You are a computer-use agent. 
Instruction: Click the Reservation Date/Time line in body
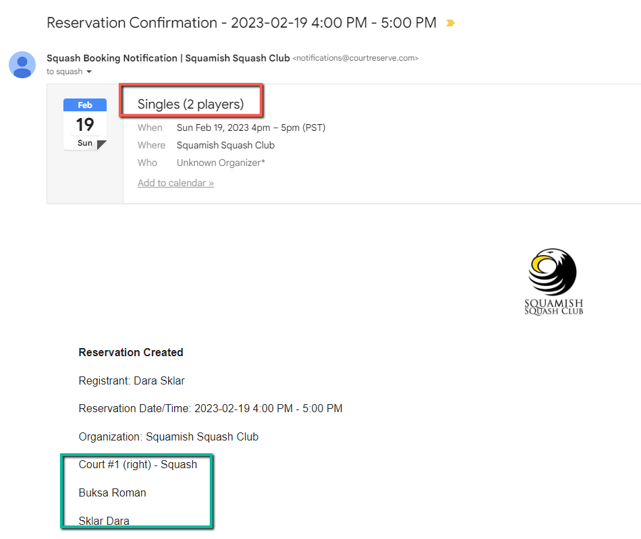point(211,408)
